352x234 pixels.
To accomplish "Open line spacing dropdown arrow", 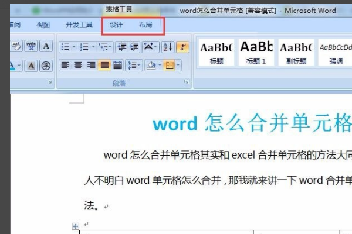I will point(139,66).
